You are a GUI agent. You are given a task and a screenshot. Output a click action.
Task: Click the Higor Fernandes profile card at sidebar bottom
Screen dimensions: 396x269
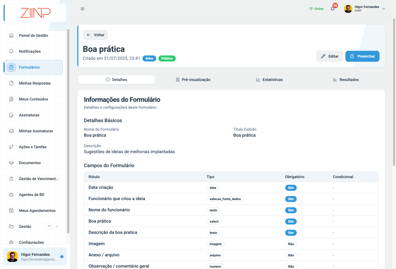[x=35, y=257]
